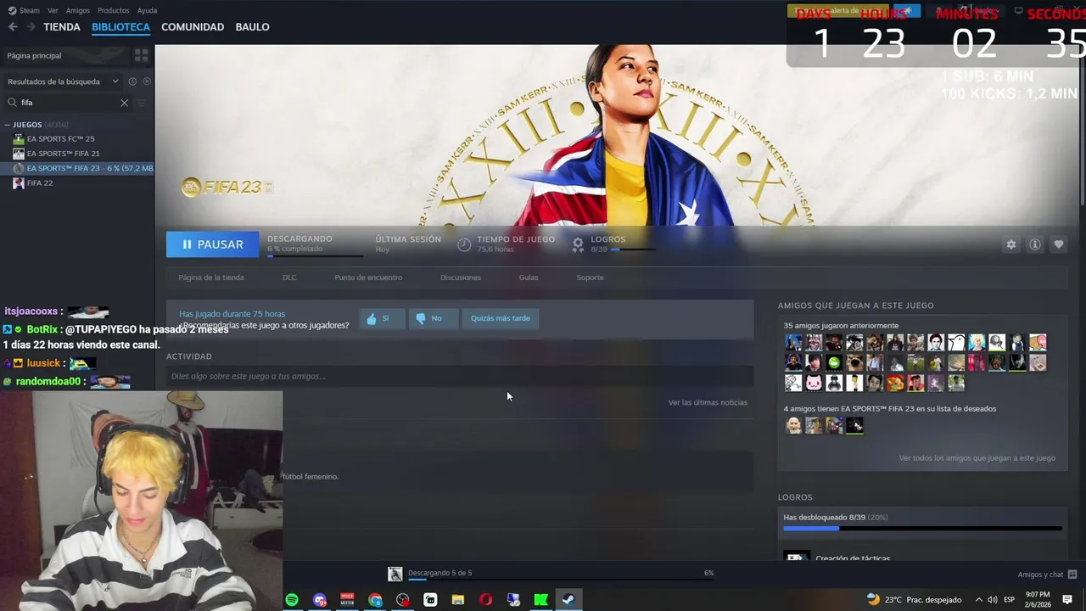Open Punto de encuentro link
This screenshot has width=1086, height=611.
tap(368, 277)
